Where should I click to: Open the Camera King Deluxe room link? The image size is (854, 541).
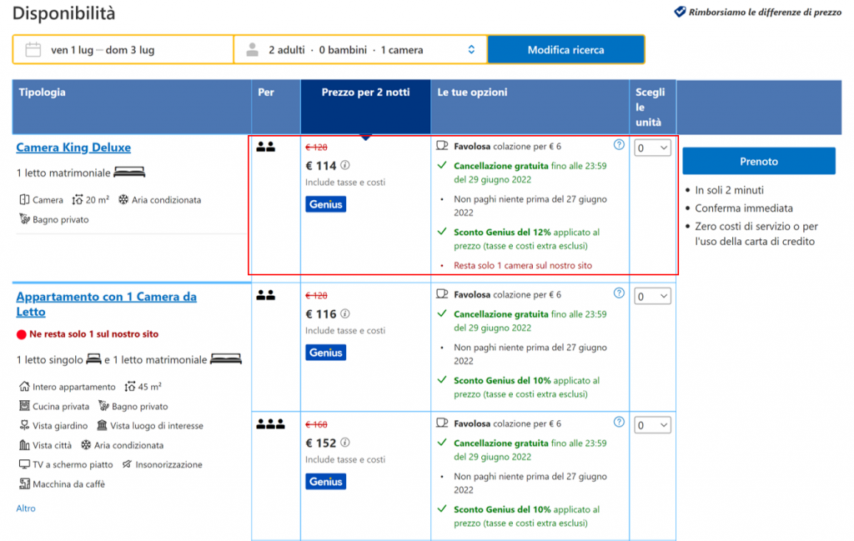point(73,148)
